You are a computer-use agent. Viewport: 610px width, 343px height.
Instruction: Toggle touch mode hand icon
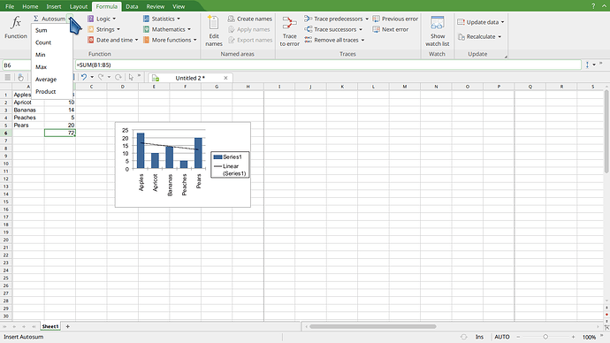click(x=20, y=78)
